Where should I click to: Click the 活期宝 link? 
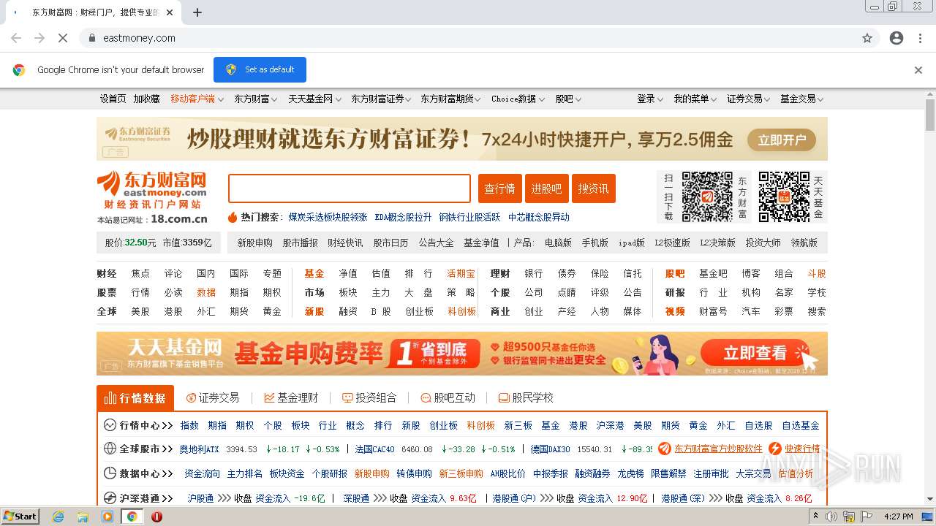pyautogui.click(x=461, y=273)
